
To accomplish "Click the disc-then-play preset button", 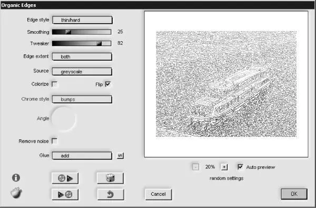I will click(x=65, y=178).
